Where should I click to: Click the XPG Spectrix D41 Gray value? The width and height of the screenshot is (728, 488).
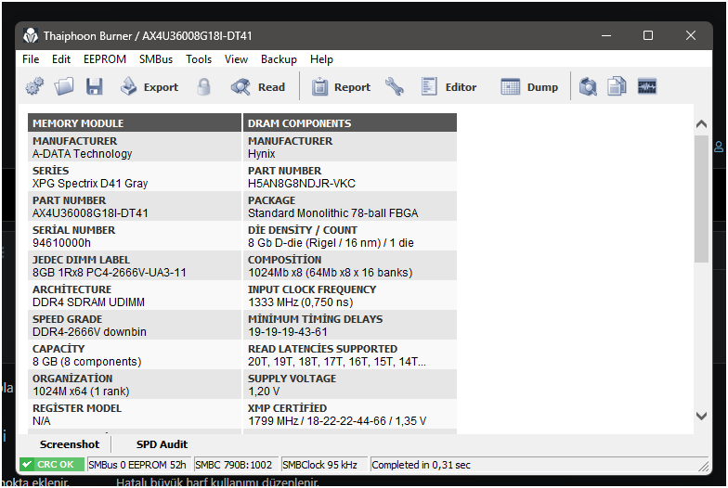click(90, 184)
